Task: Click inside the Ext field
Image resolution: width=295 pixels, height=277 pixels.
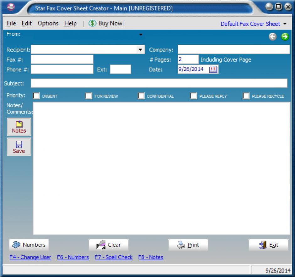Action: [121, 69]
